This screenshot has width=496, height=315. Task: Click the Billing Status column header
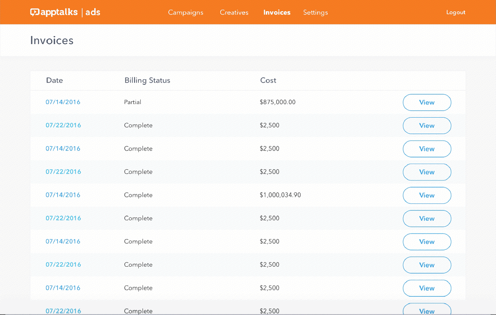point(147,80)
